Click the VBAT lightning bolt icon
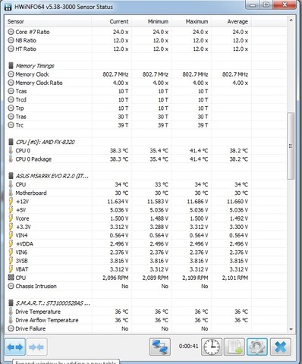The width and height of the screenshot is (302, 364). click(x=11, y=269)
